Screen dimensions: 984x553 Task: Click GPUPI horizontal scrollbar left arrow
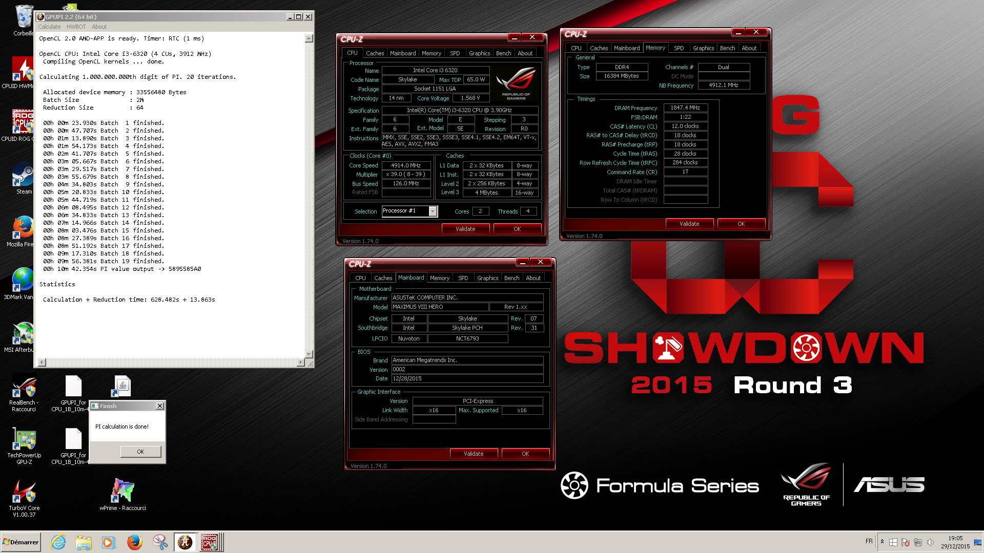coord(42,363)
